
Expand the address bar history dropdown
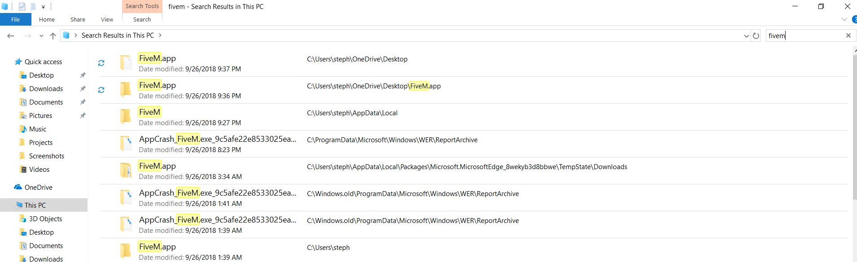(746, 36)
